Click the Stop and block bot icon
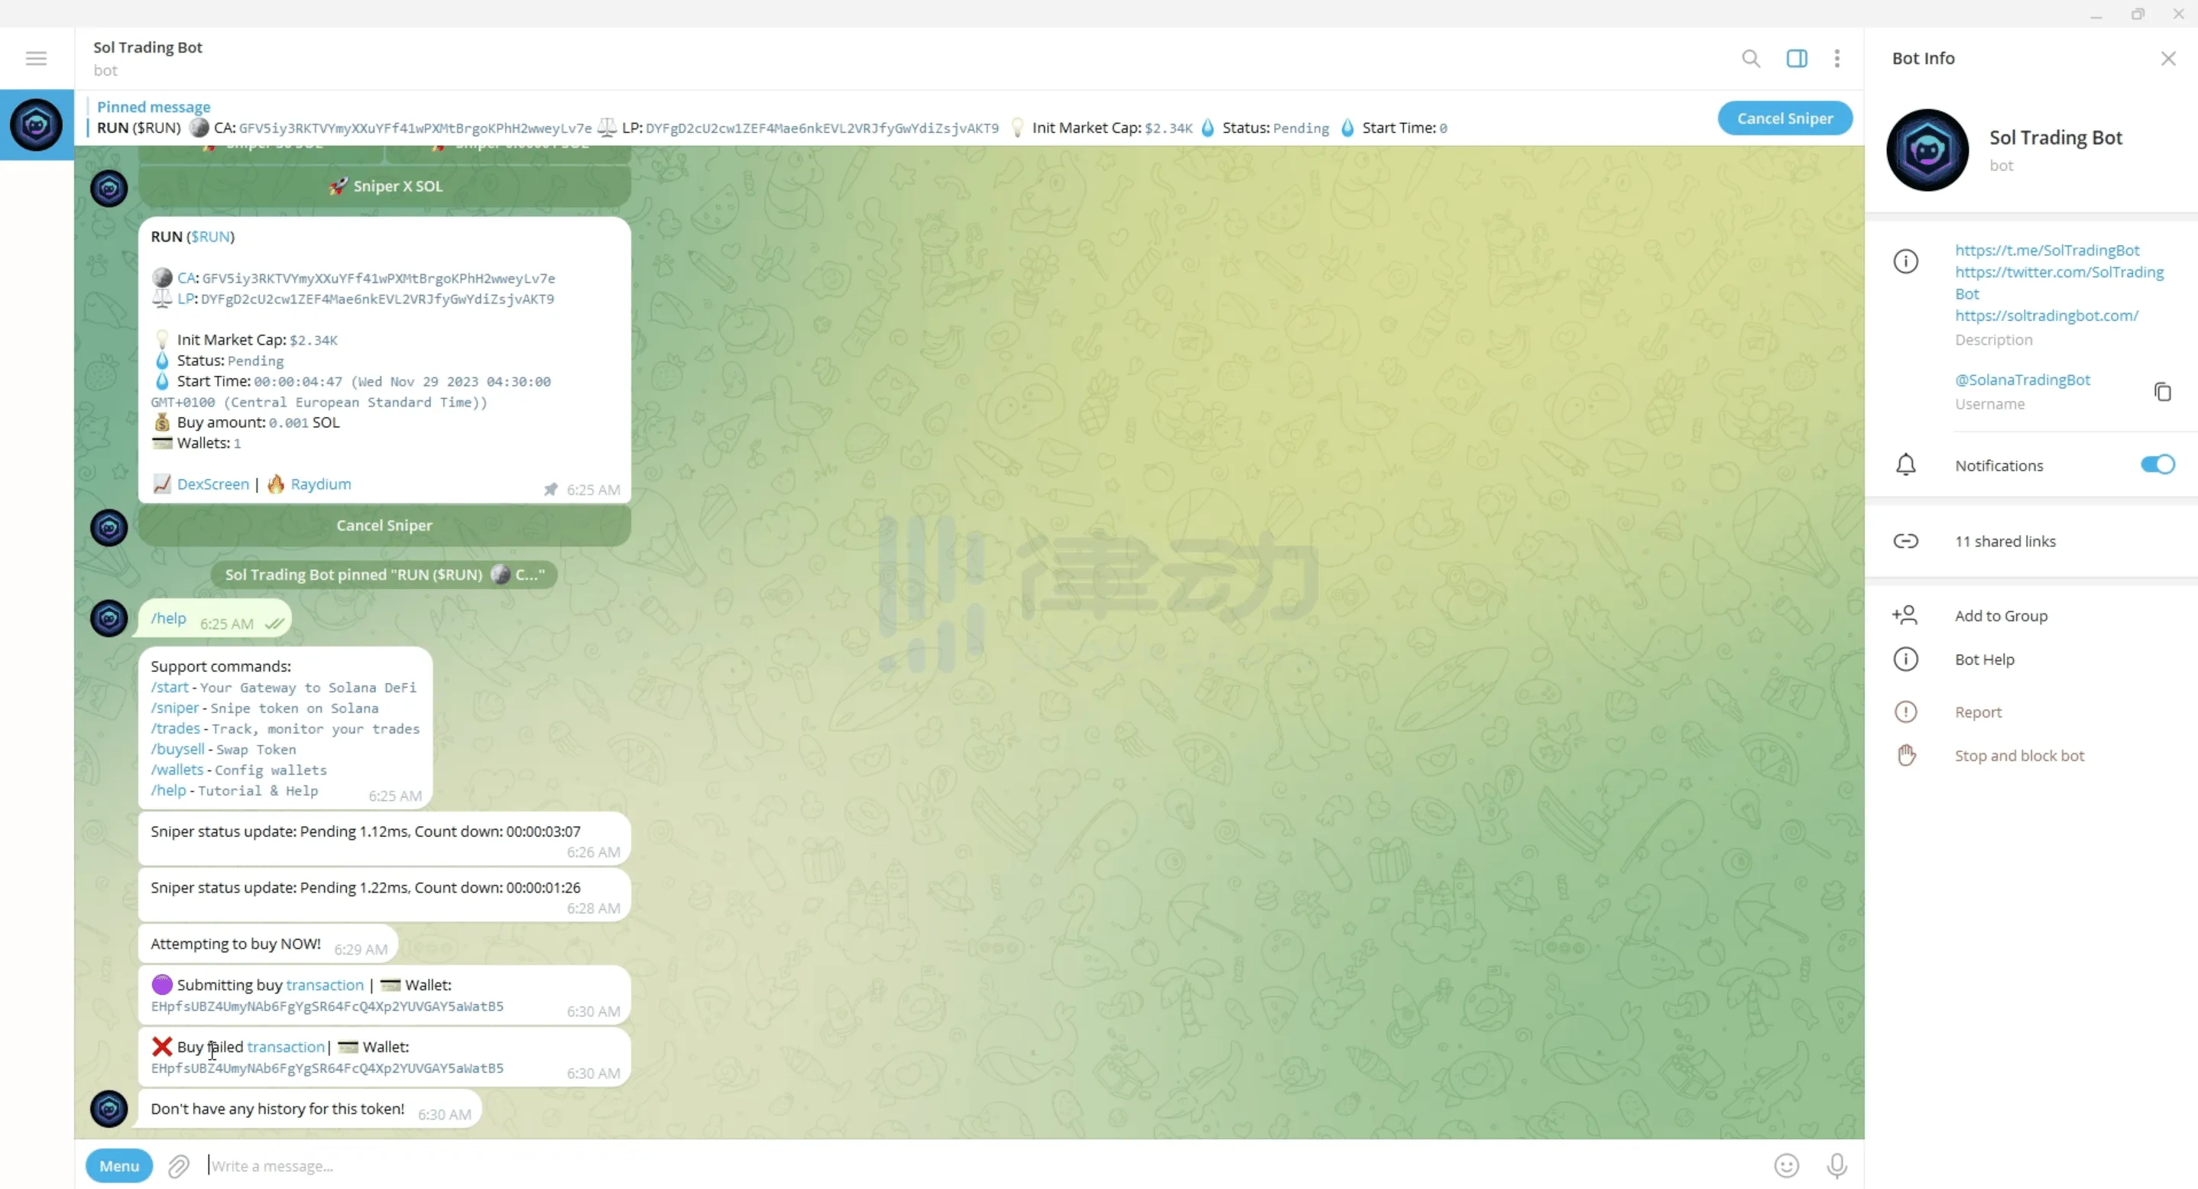The image size is (2198, 1189). pos(1908,754)
